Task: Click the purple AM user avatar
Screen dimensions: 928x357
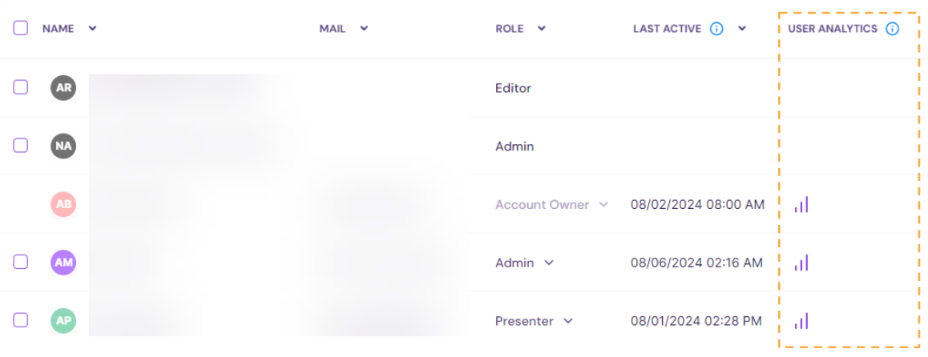Action: (63, 263)
